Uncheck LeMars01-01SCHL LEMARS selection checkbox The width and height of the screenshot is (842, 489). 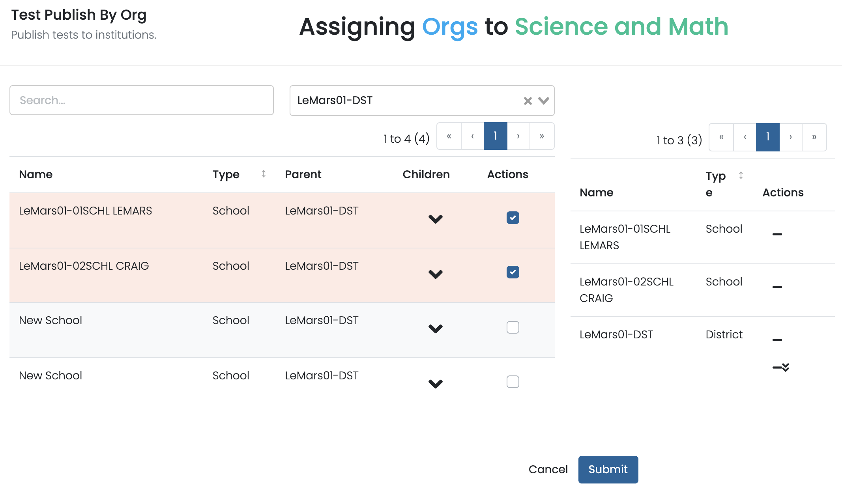coord(513,217)
